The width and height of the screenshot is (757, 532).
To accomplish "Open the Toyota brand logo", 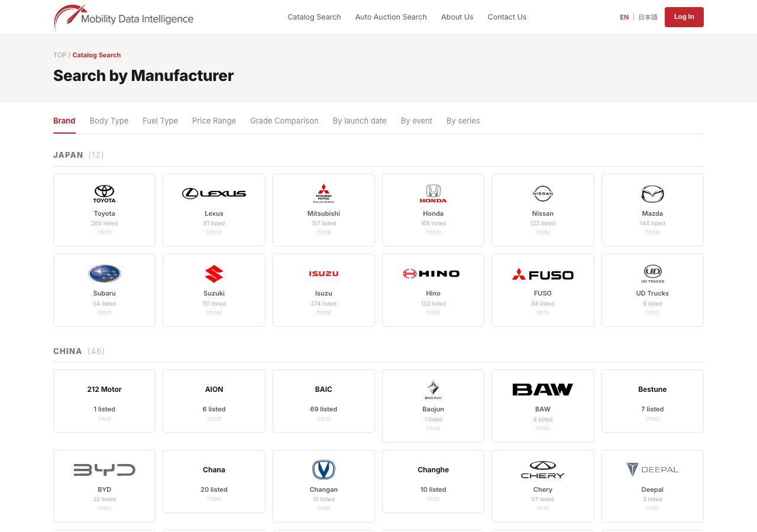I will (x=105, y=194).
